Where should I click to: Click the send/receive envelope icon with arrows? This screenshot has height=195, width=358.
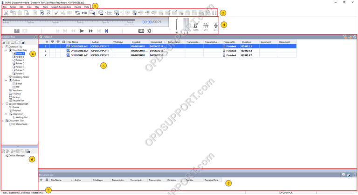coord(117,13)
